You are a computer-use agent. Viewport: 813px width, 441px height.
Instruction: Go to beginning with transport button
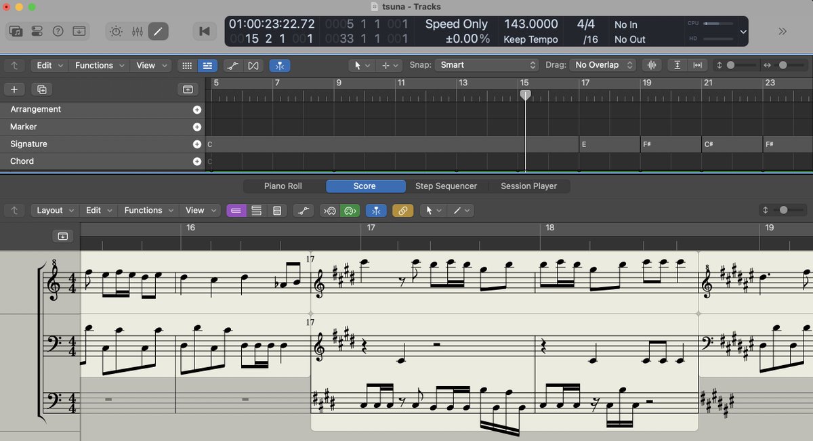203,31
